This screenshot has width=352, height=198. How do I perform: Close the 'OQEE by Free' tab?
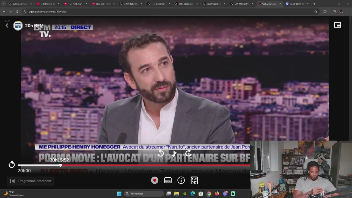coord(280,4)
